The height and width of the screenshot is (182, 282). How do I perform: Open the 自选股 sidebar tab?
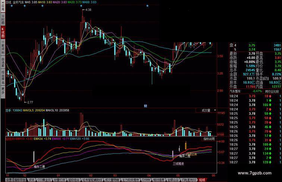pos(3,63)
